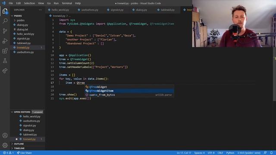
Task: Open the Selection menu
Action: [x=29, y=3]
